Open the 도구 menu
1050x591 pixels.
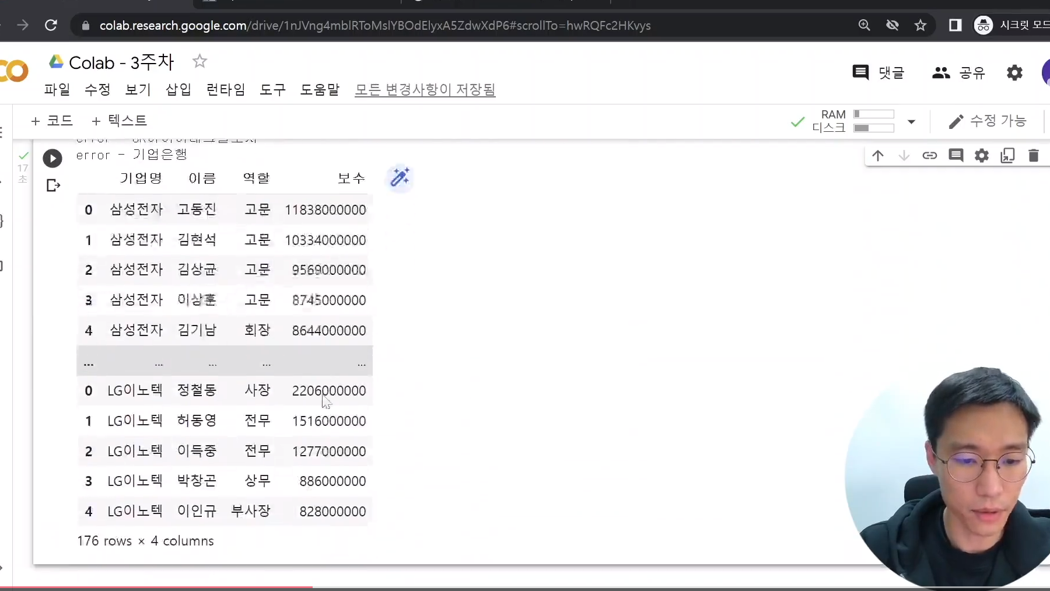pyautogui.click(x=273, y=89)
